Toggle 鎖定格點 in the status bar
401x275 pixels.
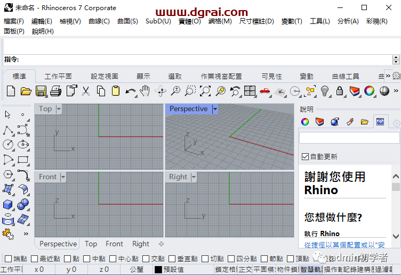[226, 269]
